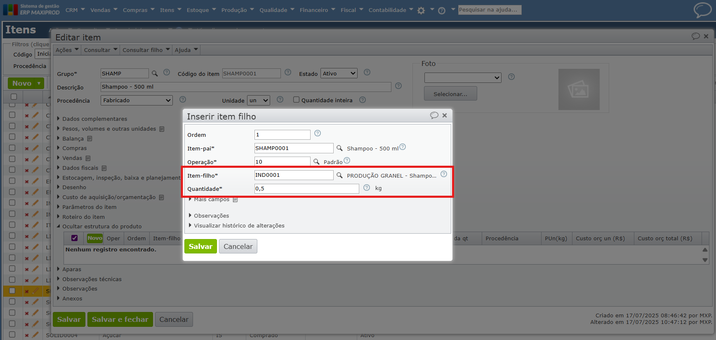The image size is (716, 340).
Task: Click the Quantidade input field
Action: [x=307, y=188]
